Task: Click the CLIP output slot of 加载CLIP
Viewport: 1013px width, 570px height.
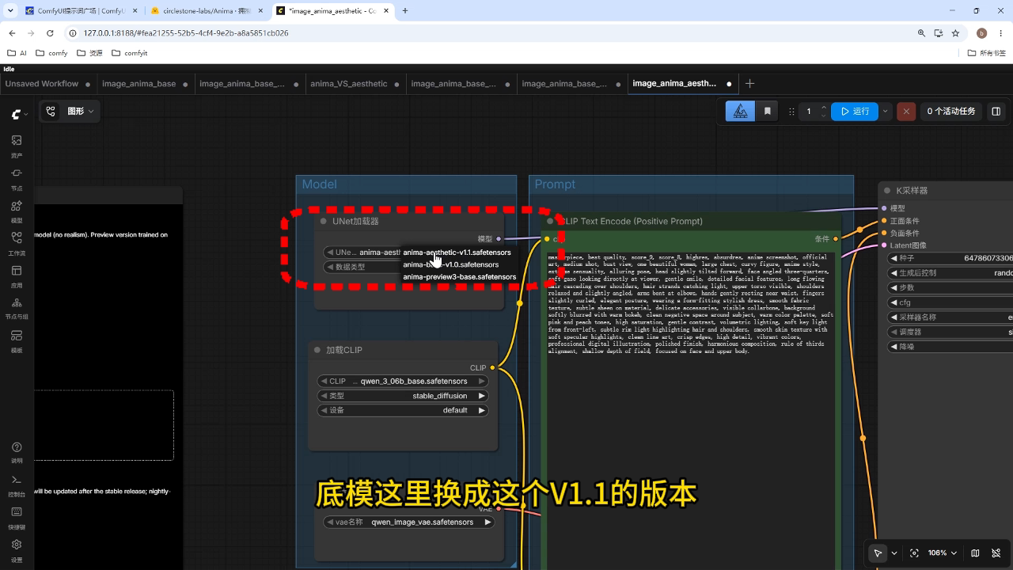Action: pyautogui.click(x=492, y=368)
